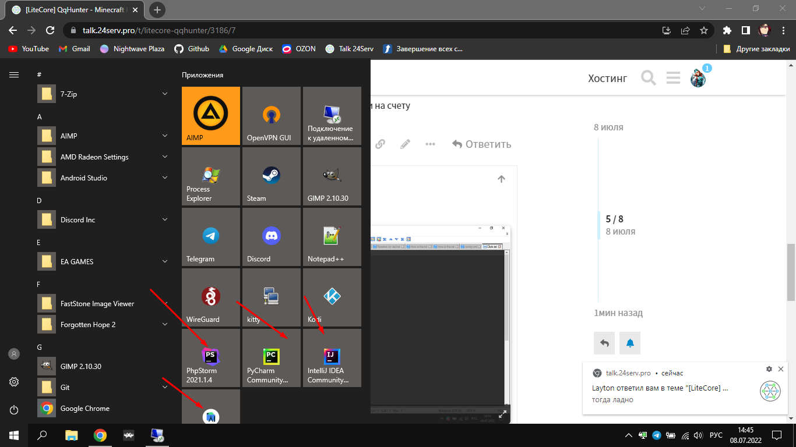
Task: Open the Github bookmark
Action: [192, 49]
